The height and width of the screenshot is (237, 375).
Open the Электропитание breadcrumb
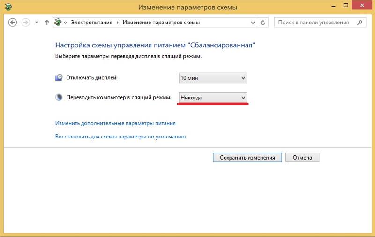tap(91, 23)
